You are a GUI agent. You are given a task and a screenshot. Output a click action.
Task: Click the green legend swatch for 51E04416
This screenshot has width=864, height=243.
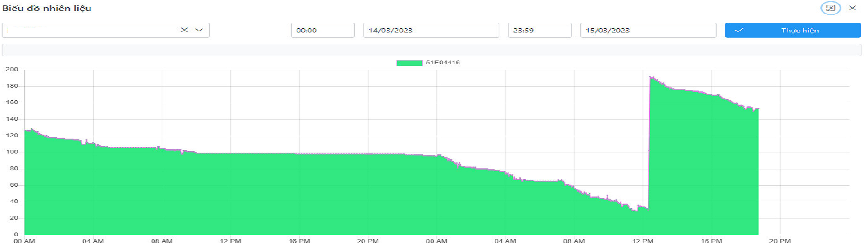(x=409, y=63)
